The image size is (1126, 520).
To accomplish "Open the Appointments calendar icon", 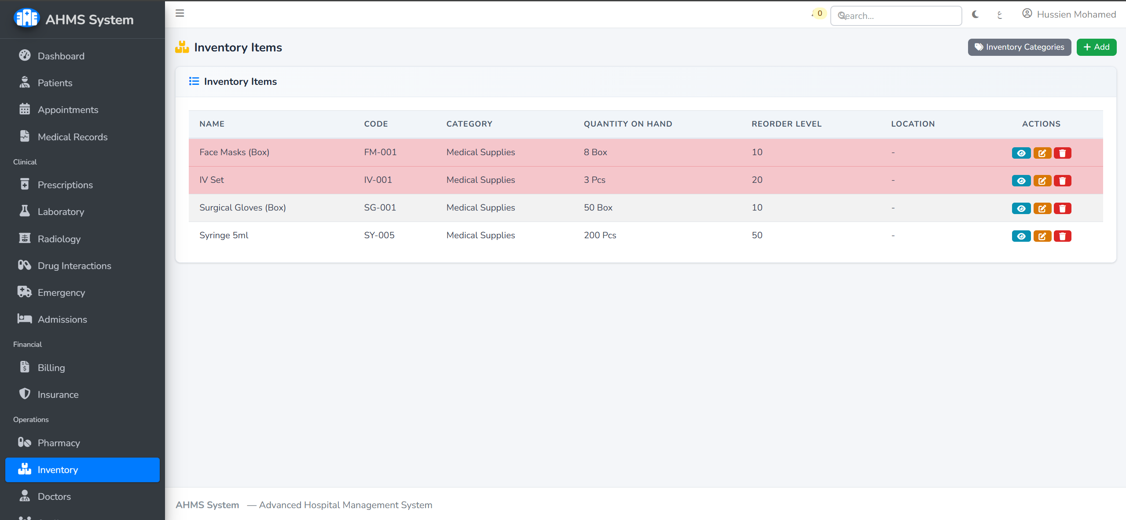I will point(25,109).
